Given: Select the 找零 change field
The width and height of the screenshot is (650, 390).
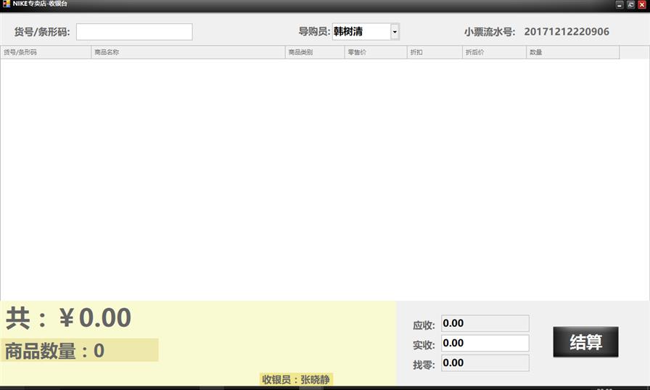Looking at the screenshot, I should pos(485,362).
